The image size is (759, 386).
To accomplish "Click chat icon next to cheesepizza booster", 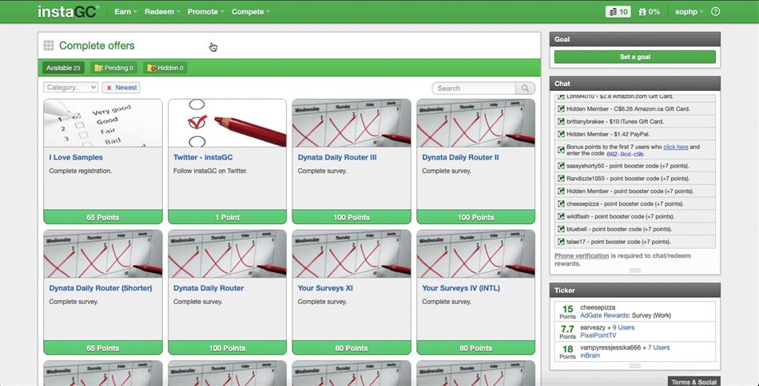I will coord(561,204).
